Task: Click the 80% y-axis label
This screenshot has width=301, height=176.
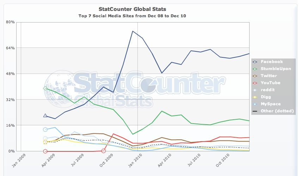Action: pyautogui.click(x=10, y=22)
